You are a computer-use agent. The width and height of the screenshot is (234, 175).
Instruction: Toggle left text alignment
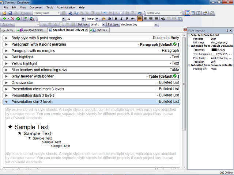(x=140, y=19)
